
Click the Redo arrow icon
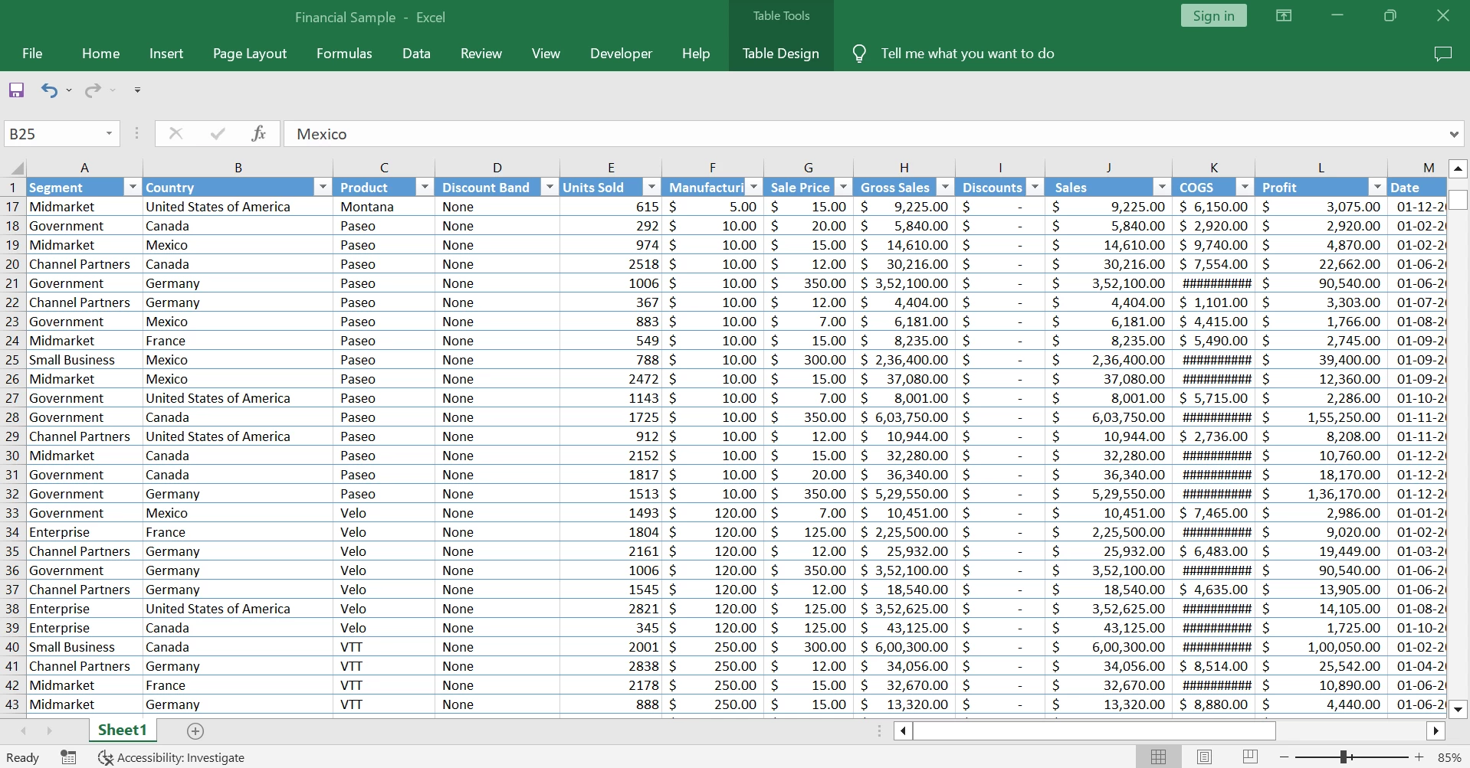93,90
